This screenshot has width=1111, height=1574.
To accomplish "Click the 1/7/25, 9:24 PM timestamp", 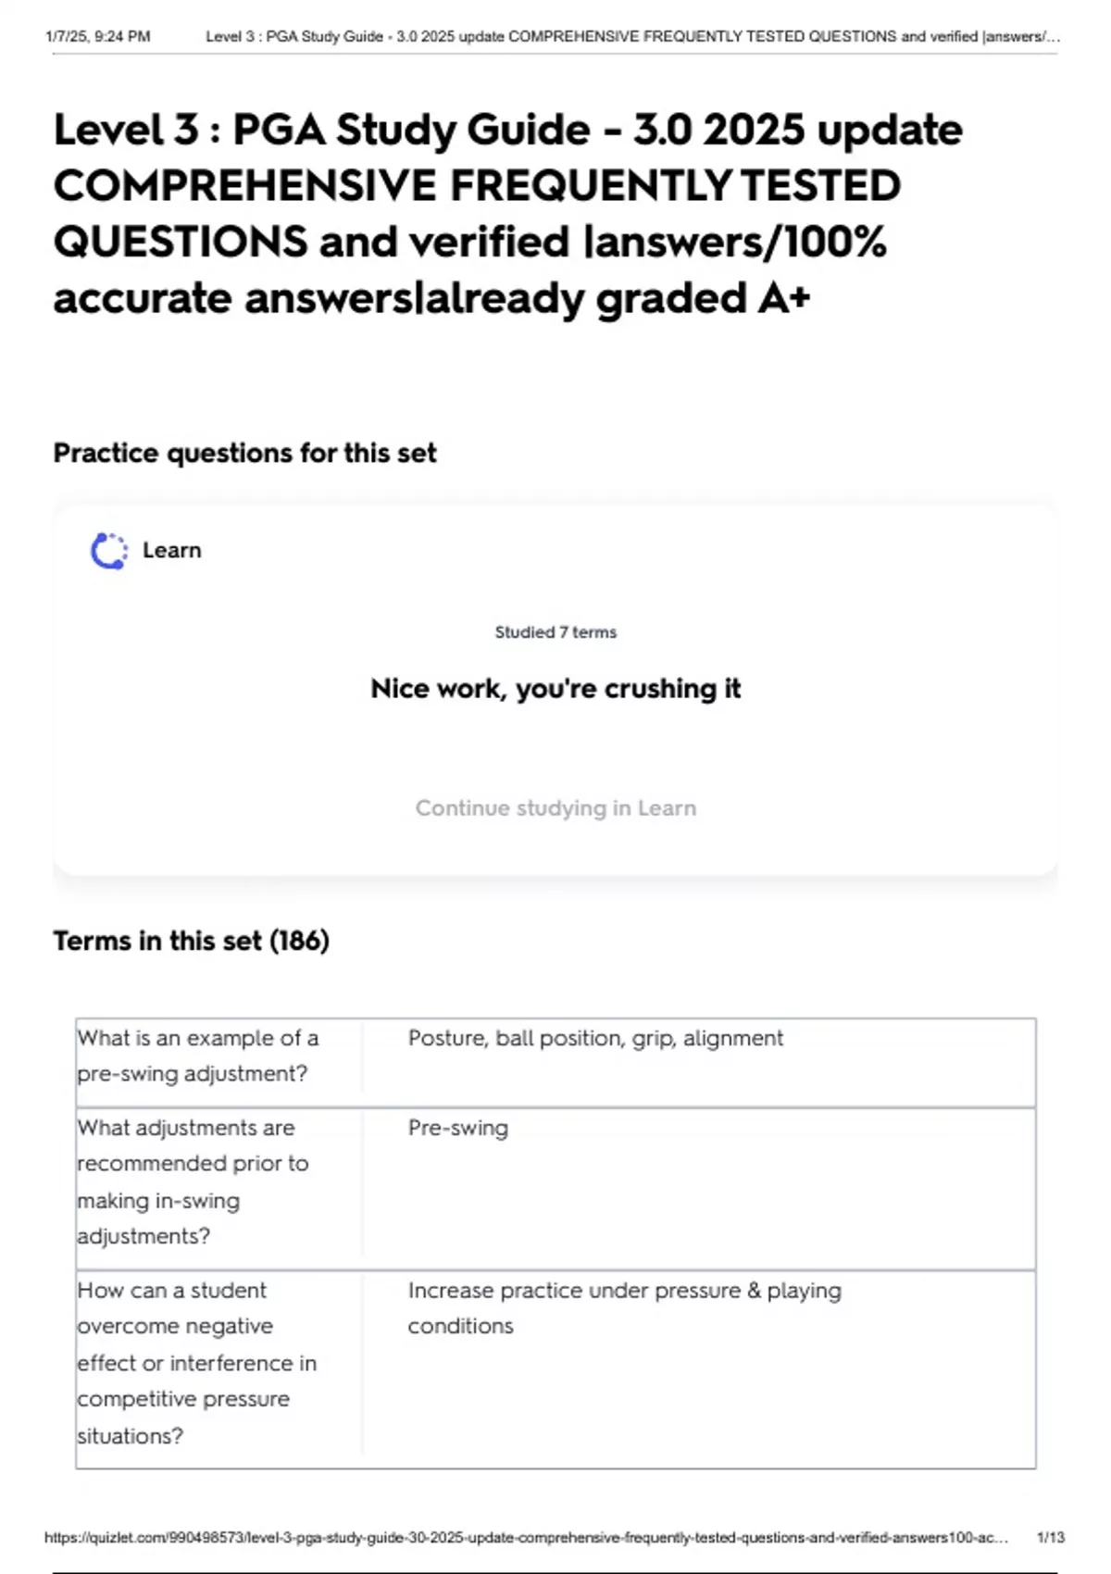I will (97, 37).
